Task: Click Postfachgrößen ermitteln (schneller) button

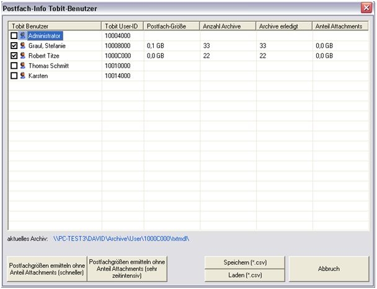Action: (47, 269)
